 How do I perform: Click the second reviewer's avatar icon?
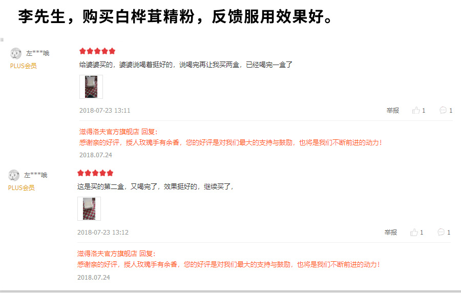[14, 176]
